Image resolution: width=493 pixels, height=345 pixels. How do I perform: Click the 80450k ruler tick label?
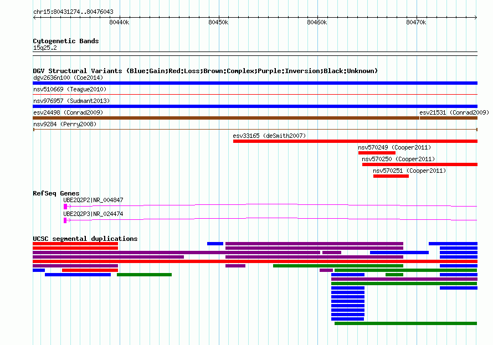(x=218, y=22)
